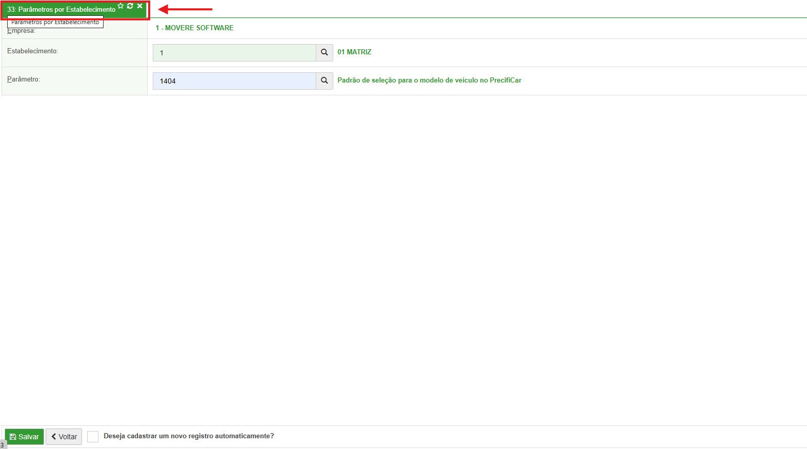Go back with the Voltar button
The image size is (807, 449).
click(x=64, y=437)
